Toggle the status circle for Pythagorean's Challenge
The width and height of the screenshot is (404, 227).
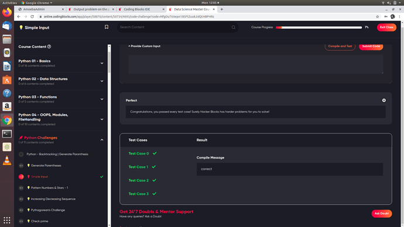21,210
